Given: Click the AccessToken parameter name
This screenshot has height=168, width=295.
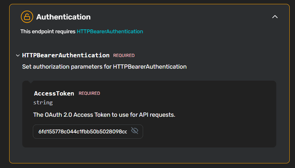Looking at the screenshot, I should (54, 93).
